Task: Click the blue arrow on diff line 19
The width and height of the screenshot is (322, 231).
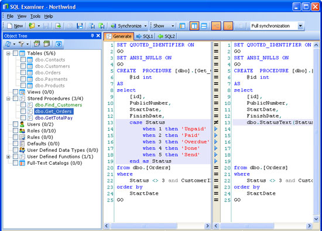Action: [216, 161]
